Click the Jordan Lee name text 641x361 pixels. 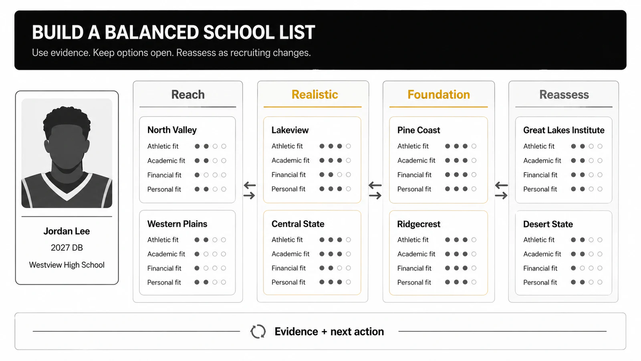67,231
